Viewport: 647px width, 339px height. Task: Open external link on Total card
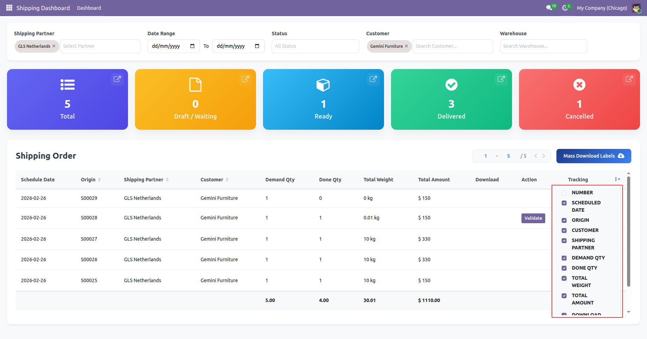[x=117, y=79]
